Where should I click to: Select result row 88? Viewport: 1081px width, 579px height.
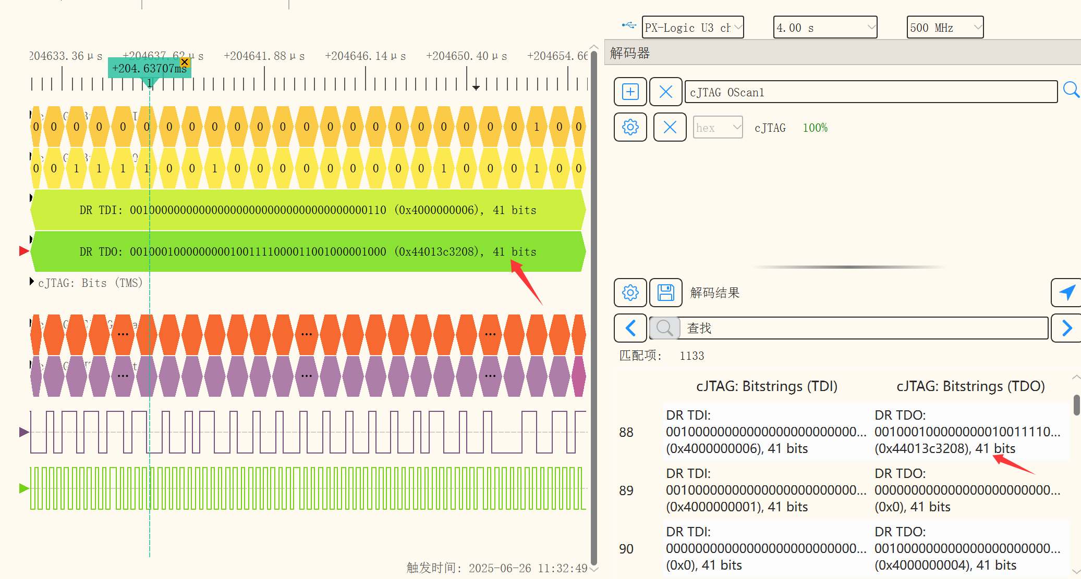(x=844, y=432)
